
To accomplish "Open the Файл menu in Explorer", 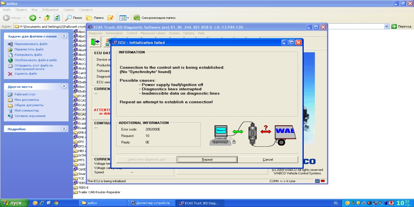I will (x=7, y=9).
